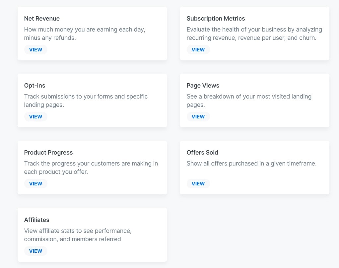339x268 pixels.
Task: Open the Subscription Metrics report via VIEW
Action: click(198, 50)
